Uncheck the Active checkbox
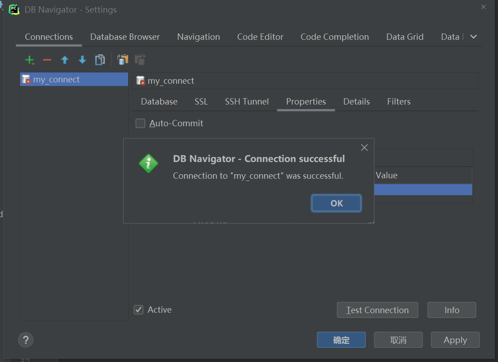 tap(139, 310)
